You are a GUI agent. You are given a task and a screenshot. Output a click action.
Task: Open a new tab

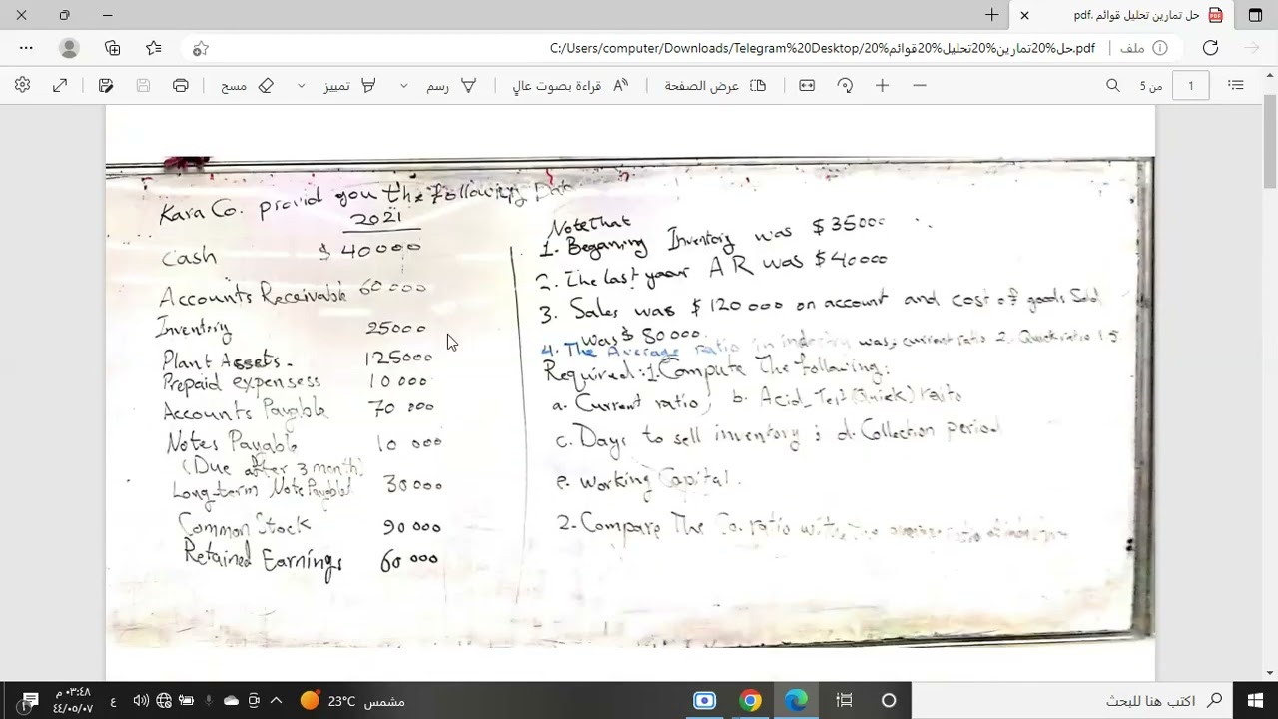coord(991,15)
